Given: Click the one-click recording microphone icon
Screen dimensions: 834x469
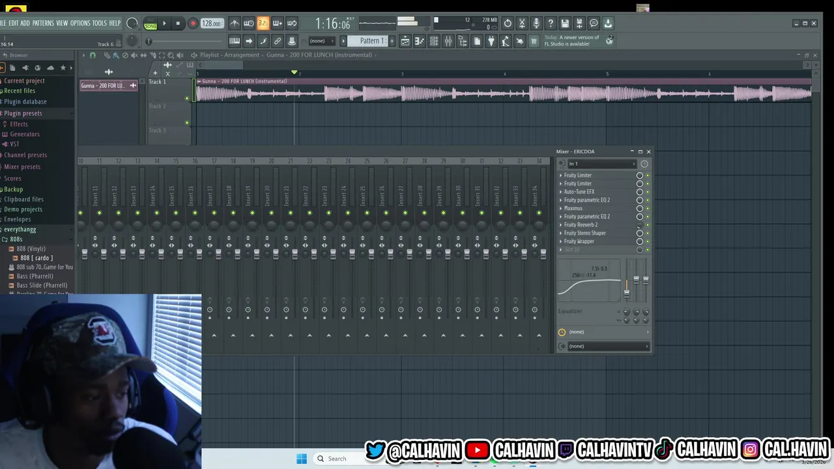Looking at the screenshot, I should pyautogui.click(x=536, y=23).
